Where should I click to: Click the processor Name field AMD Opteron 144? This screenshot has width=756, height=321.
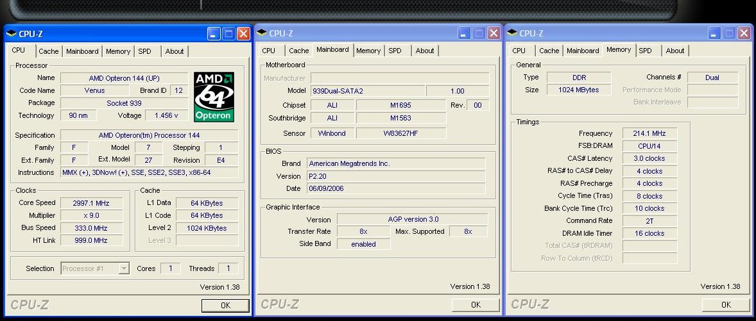(x=124, y=78)
